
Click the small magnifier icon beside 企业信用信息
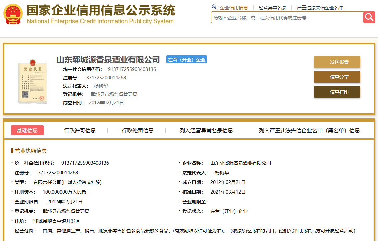[214, 7]
